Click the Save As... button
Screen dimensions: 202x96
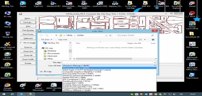tap(28, 22)
